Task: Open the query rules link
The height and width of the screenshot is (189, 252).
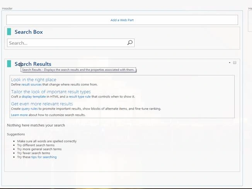Action: 30,109
